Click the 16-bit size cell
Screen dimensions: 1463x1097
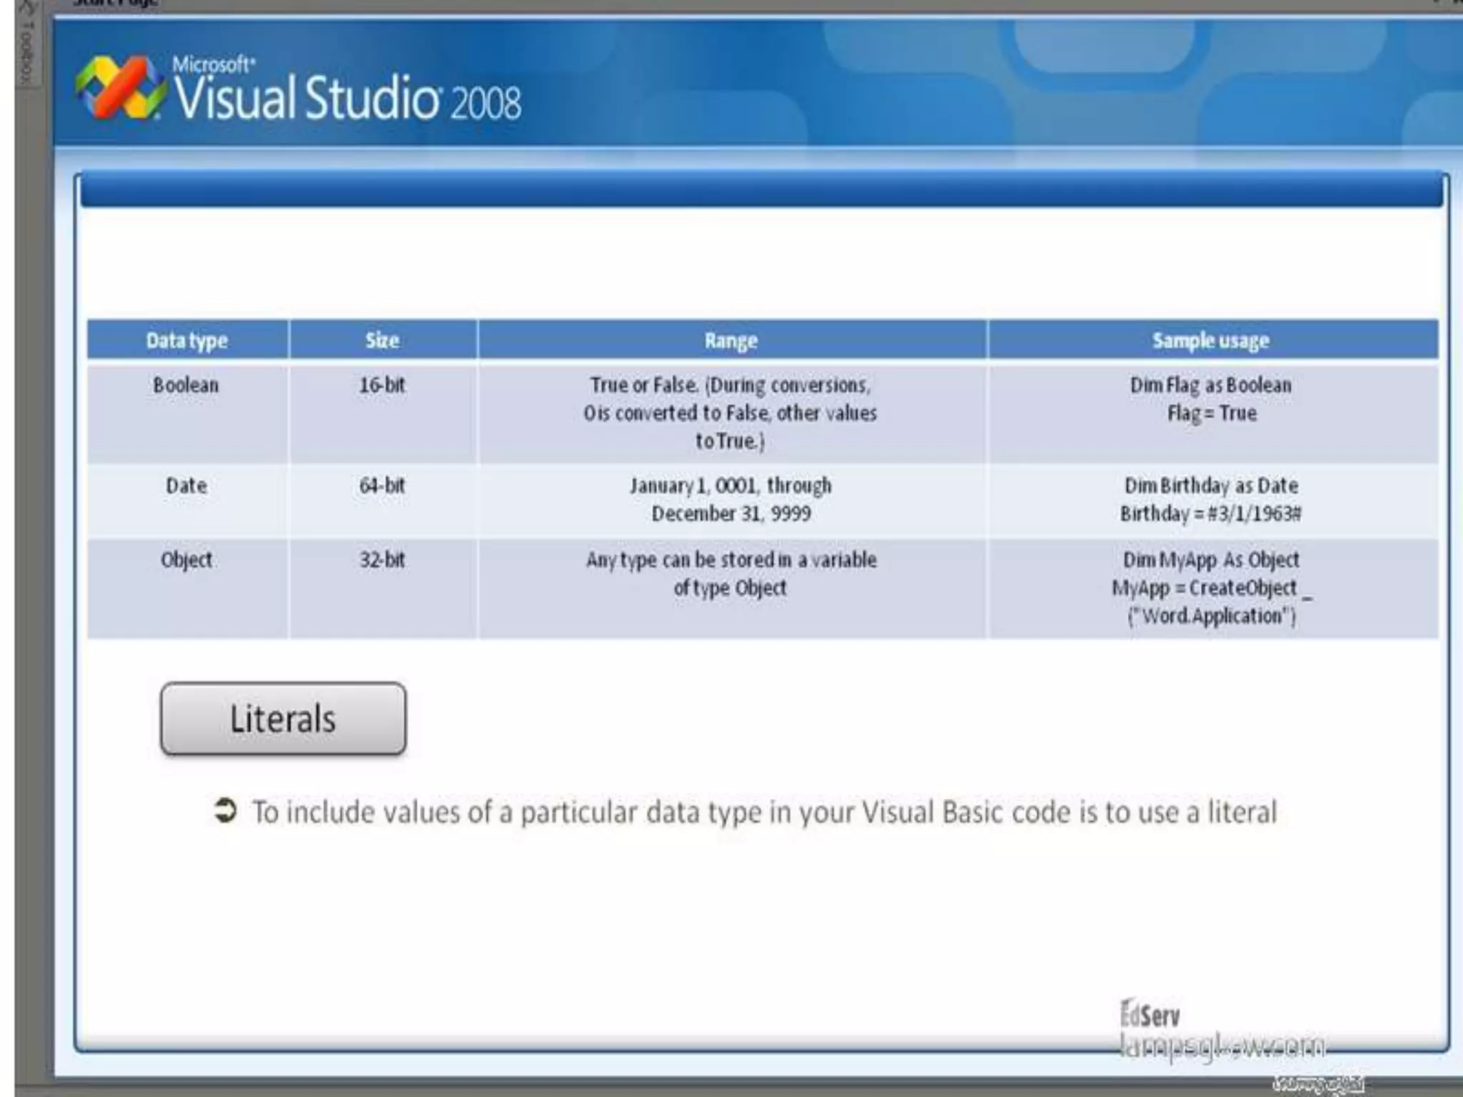(x=383, y=414)
